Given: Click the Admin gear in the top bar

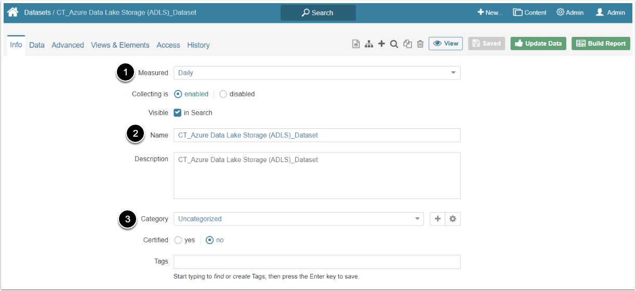Looking at the screenshot, I should 570,12.
